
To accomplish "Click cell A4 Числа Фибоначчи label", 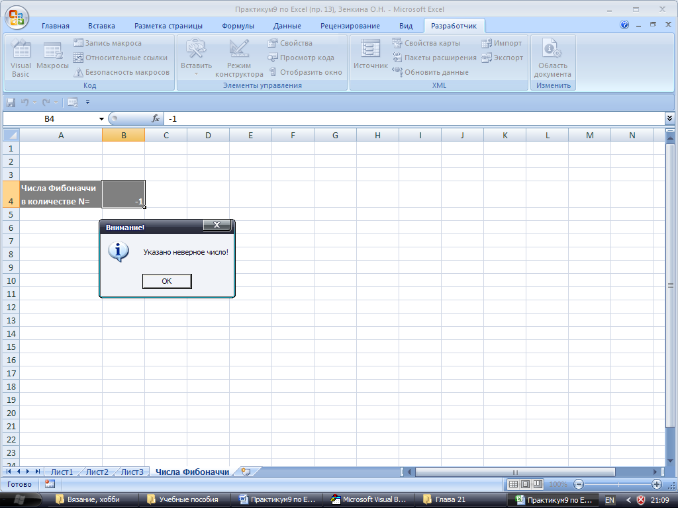I will [x=61, y=194].
